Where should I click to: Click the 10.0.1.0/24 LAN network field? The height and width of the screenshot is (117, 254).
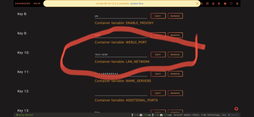[x=121, y=55]
